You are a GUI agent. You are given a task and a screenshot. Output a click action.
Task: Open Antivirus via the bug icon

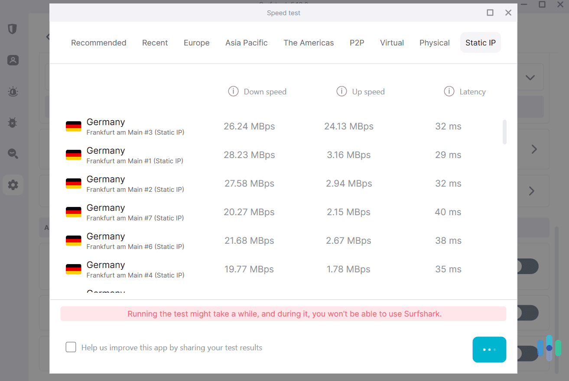tap(13, 123)
